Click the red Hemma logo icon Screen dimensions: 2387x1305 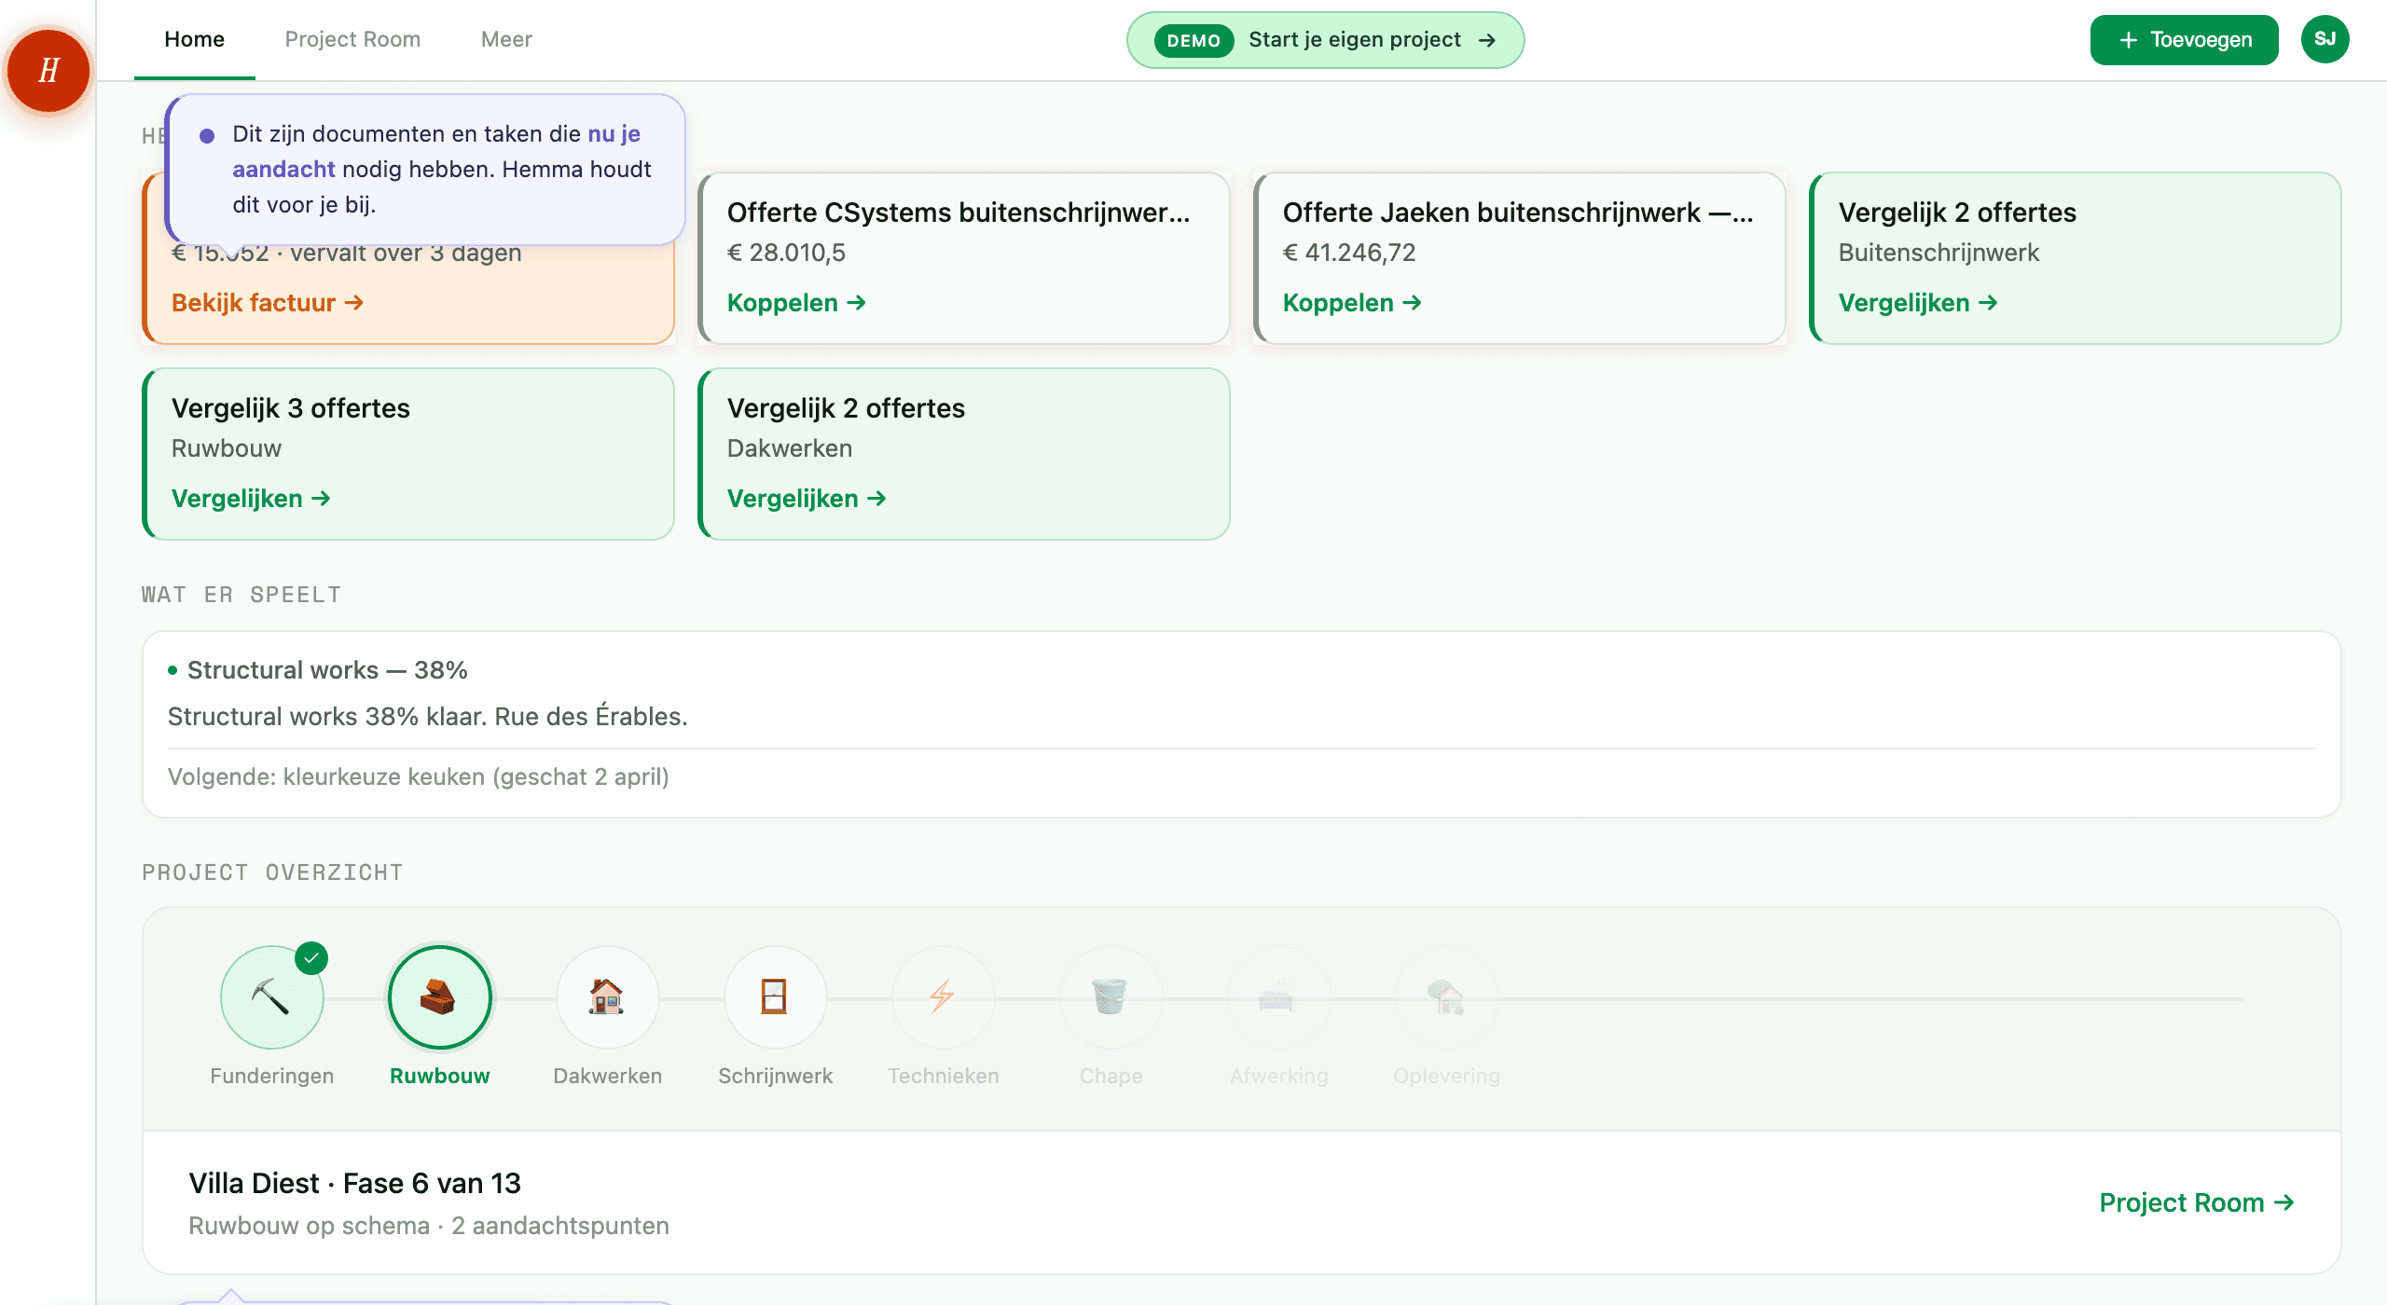point(48,71)
